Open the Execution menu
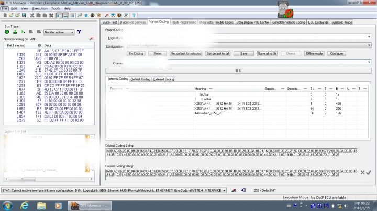Image resolution: width=377 pixels, height=211 pixels. click(x=40, y=9)
